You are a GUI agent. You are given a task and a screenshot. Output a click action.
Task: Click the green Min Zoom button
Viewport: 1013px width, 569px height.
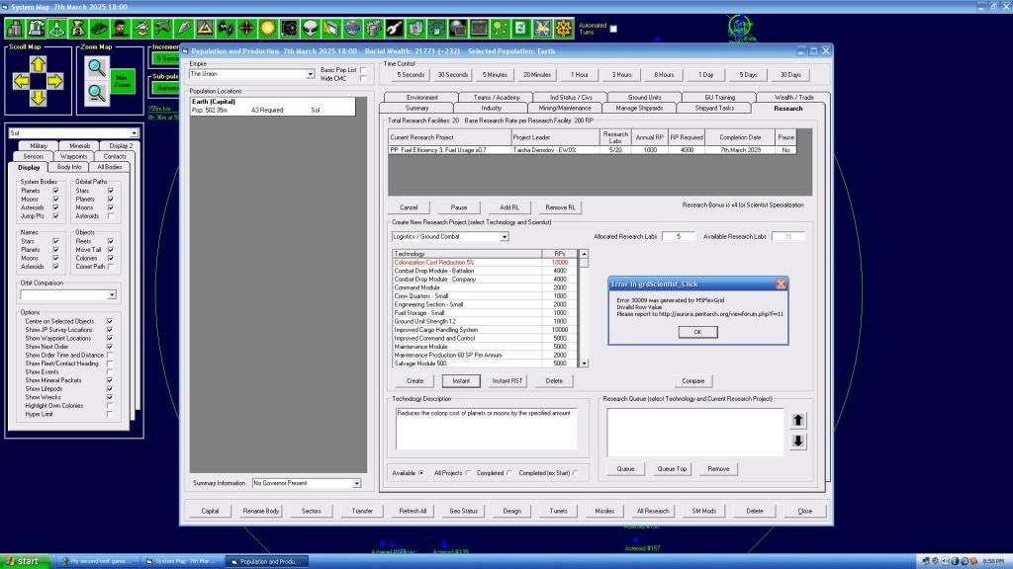[x=122, y=81]
